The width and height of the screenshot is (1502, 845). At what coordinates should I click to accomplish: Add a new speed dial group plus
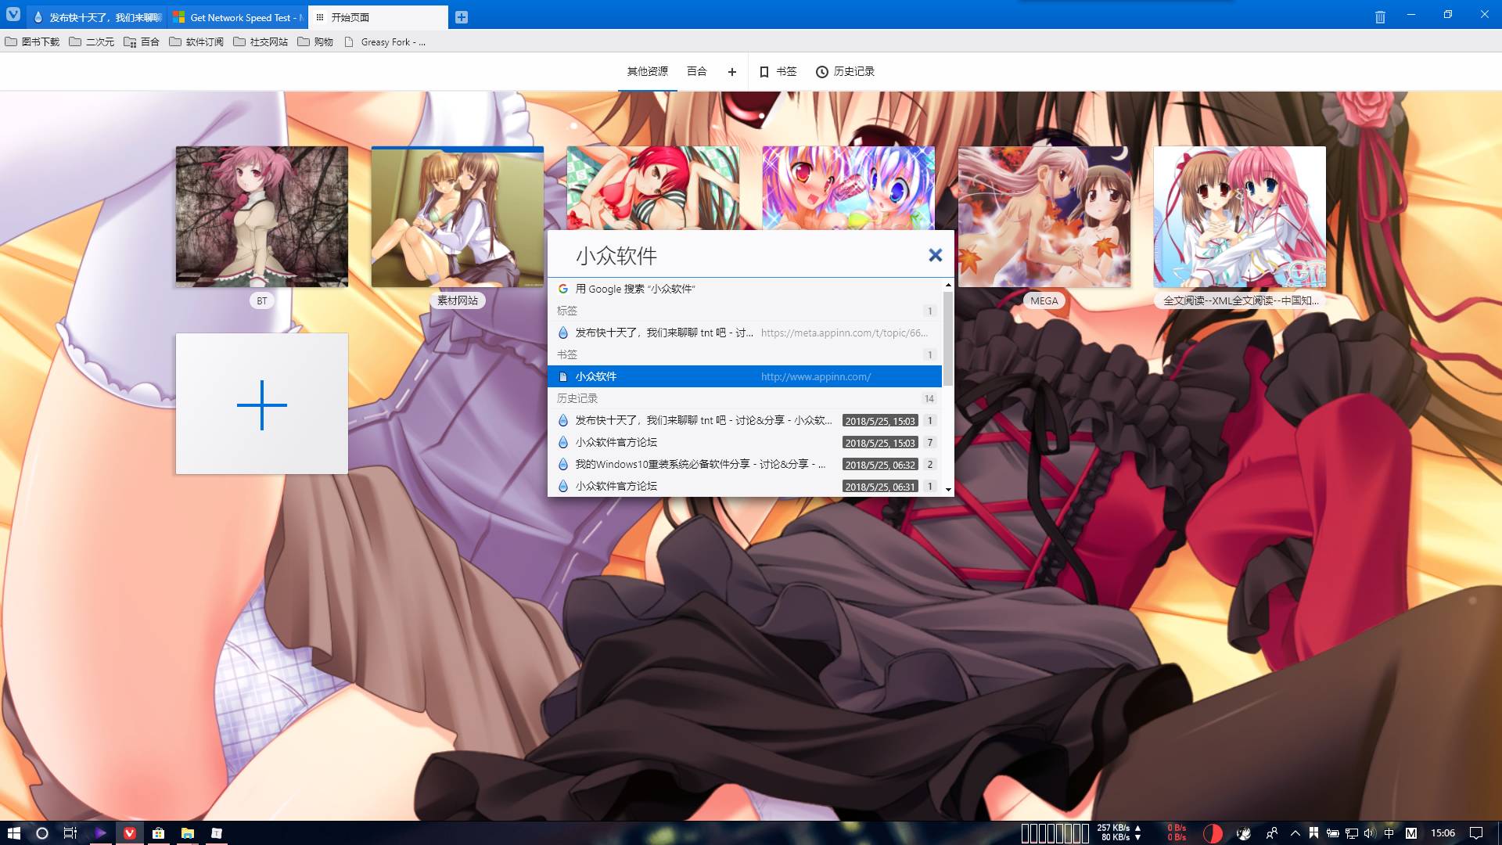[x=731, y=72]
